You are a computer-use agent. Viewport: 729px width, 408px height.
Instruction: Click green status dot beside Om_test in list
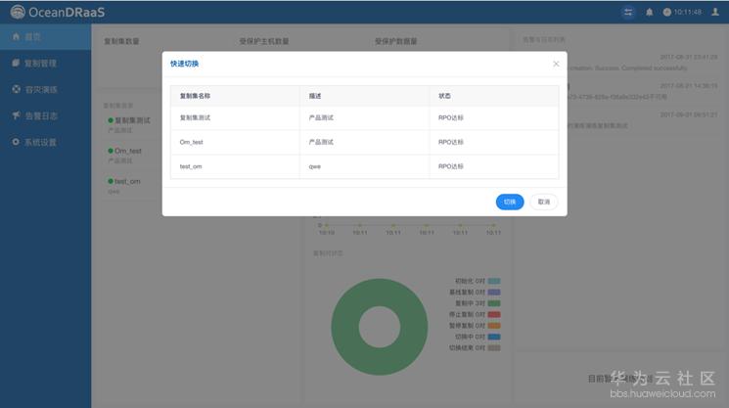click(x=111, y=151)
